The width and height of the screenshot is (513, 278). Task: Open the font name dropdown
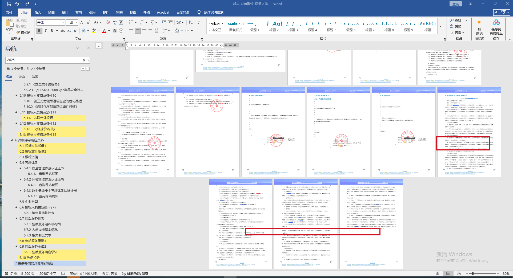coord(63,23)
